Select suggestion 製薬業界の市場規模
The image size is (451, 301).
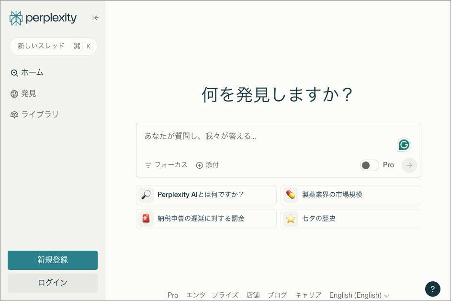click(x=351, y=195)
